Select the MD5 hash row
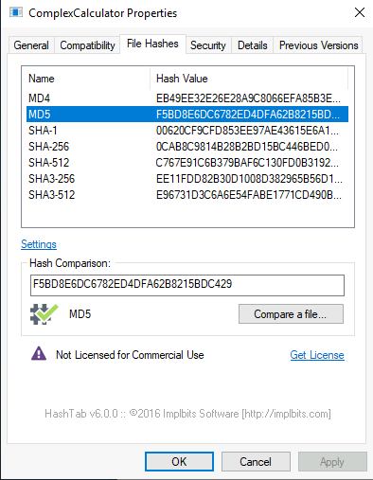This screenshot has height=480, width=373. (187, 115)
